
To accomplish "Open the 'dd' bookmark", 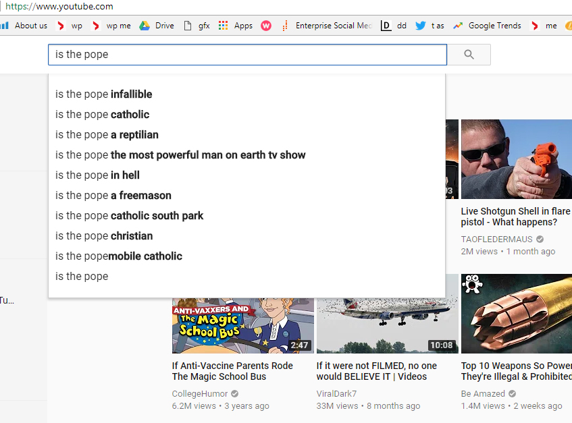I will click(x=394, y=26).
